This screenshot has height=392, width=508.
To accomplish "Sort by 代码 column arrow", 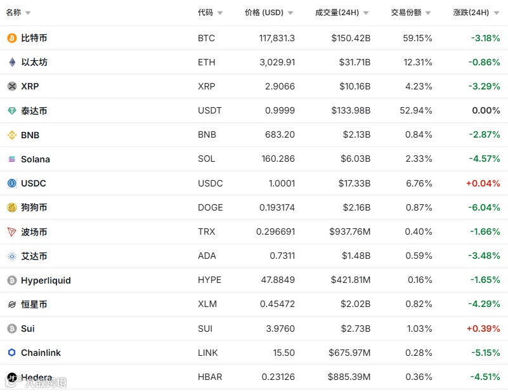I will [220, 13].
